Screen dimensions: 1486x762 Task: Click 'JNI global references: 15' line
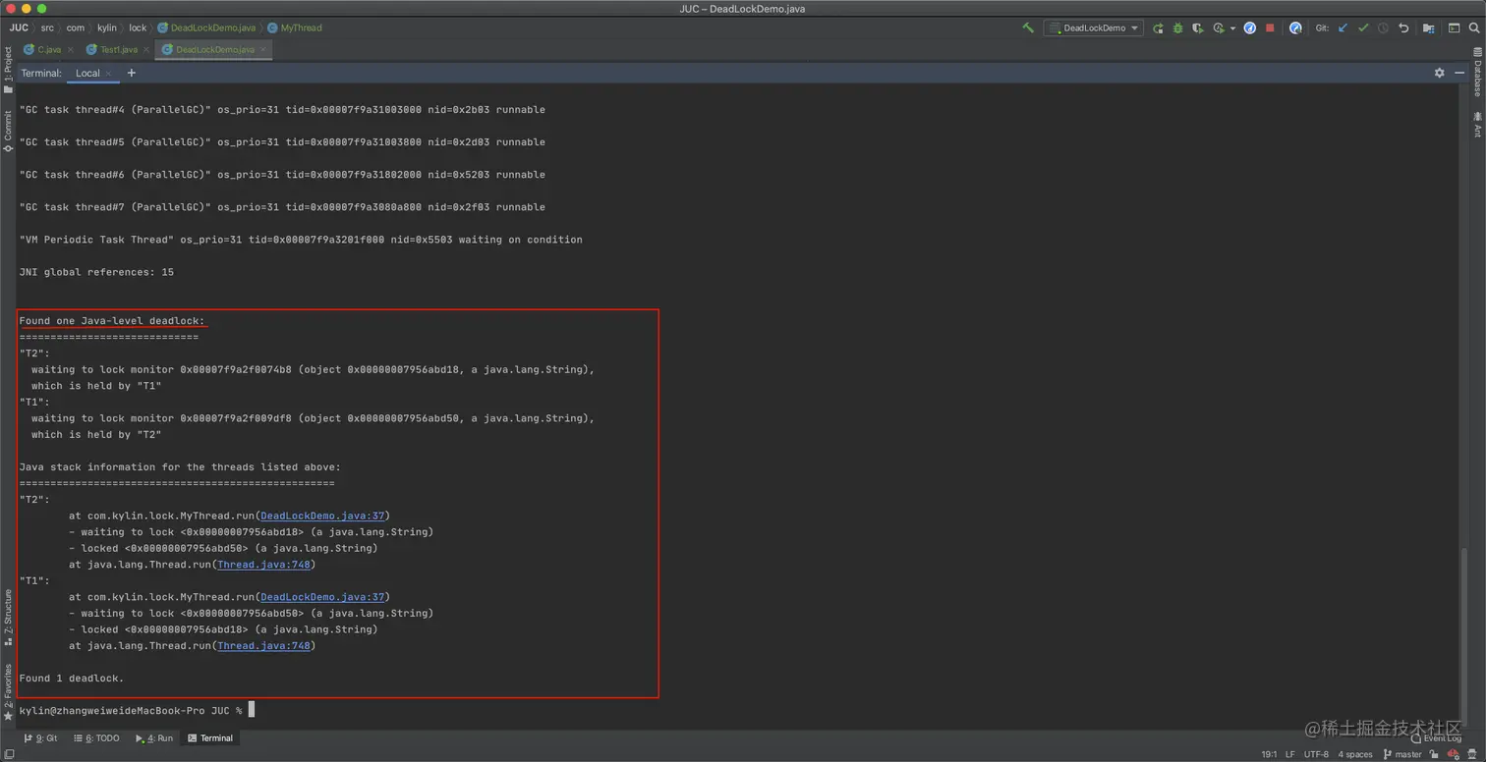pos(96,272)
